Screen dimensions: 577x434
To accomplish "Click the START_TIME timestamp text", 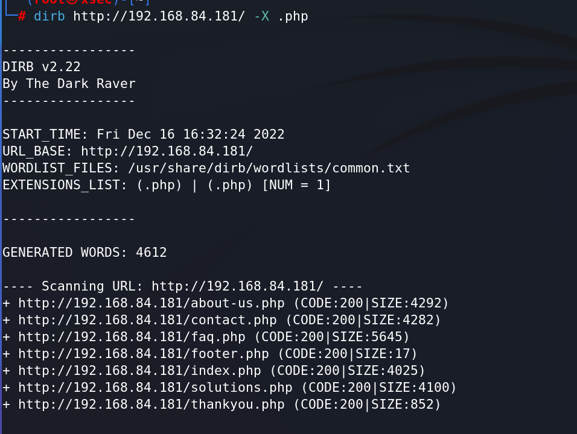I will click(191, 134).
